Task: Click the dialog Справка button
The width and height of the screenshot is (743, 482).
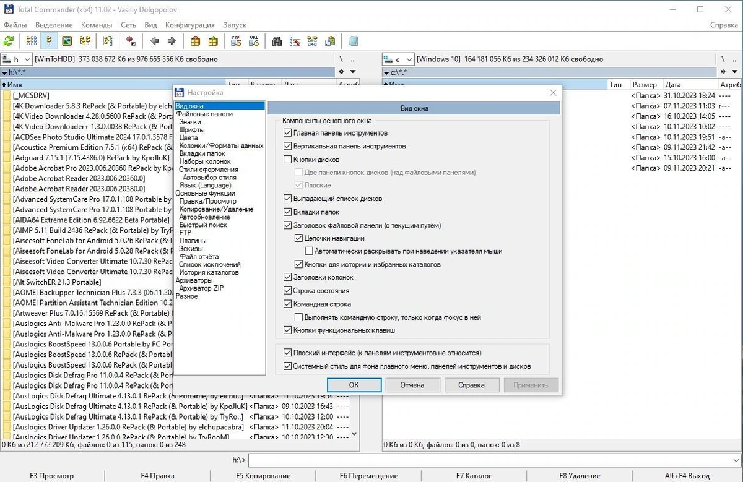Action: point(471,385)
